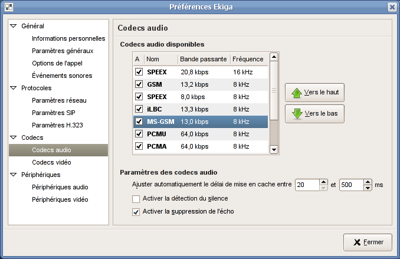This screenshot has height=259, width=400.
Task: Collapse the Protocoles tree section
Action: coord(14,88)
